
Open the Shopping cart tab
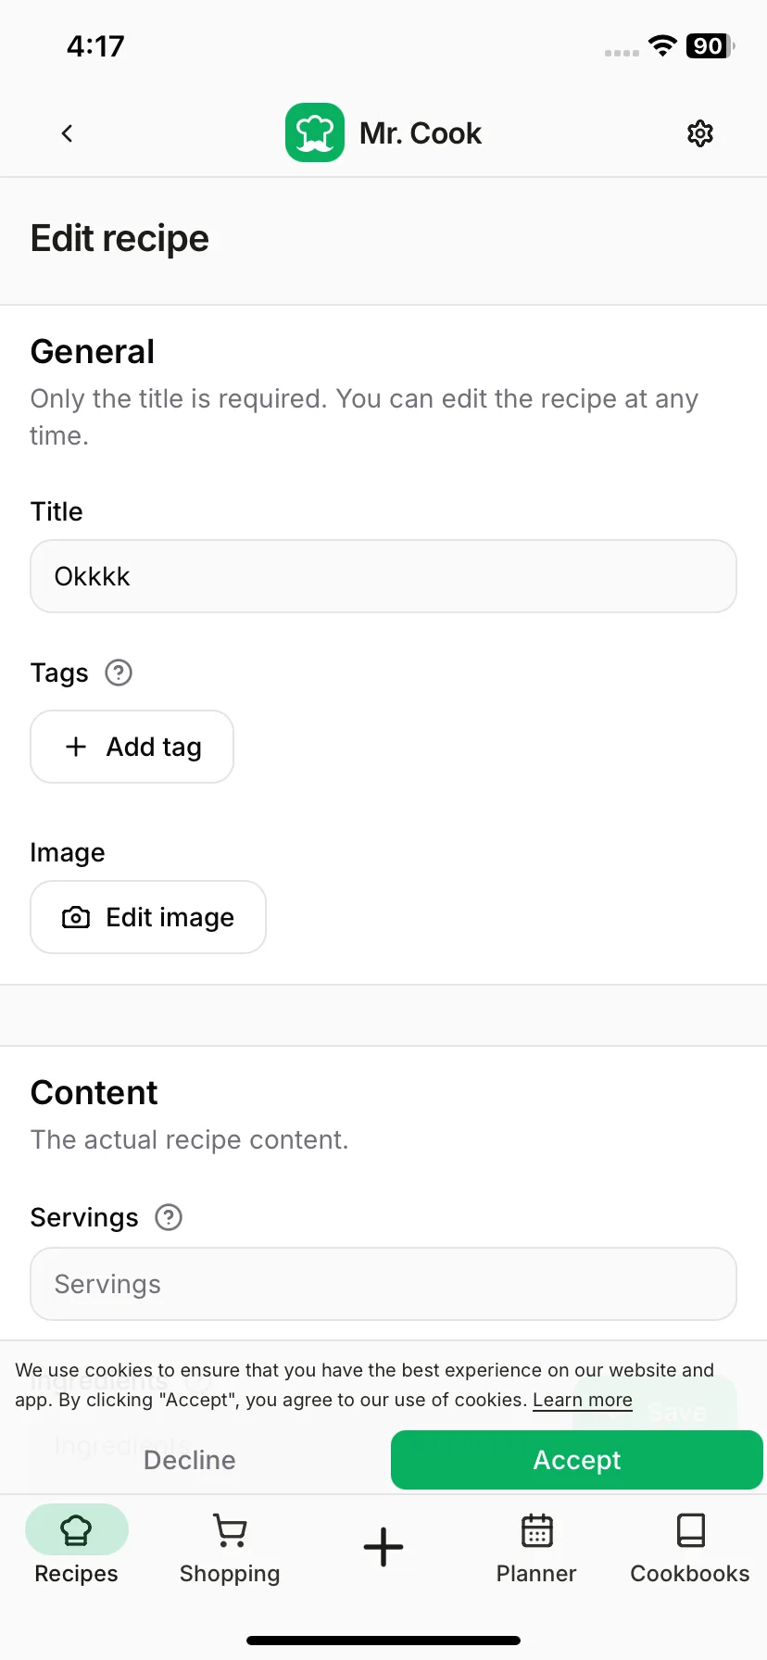point(230,1547)
